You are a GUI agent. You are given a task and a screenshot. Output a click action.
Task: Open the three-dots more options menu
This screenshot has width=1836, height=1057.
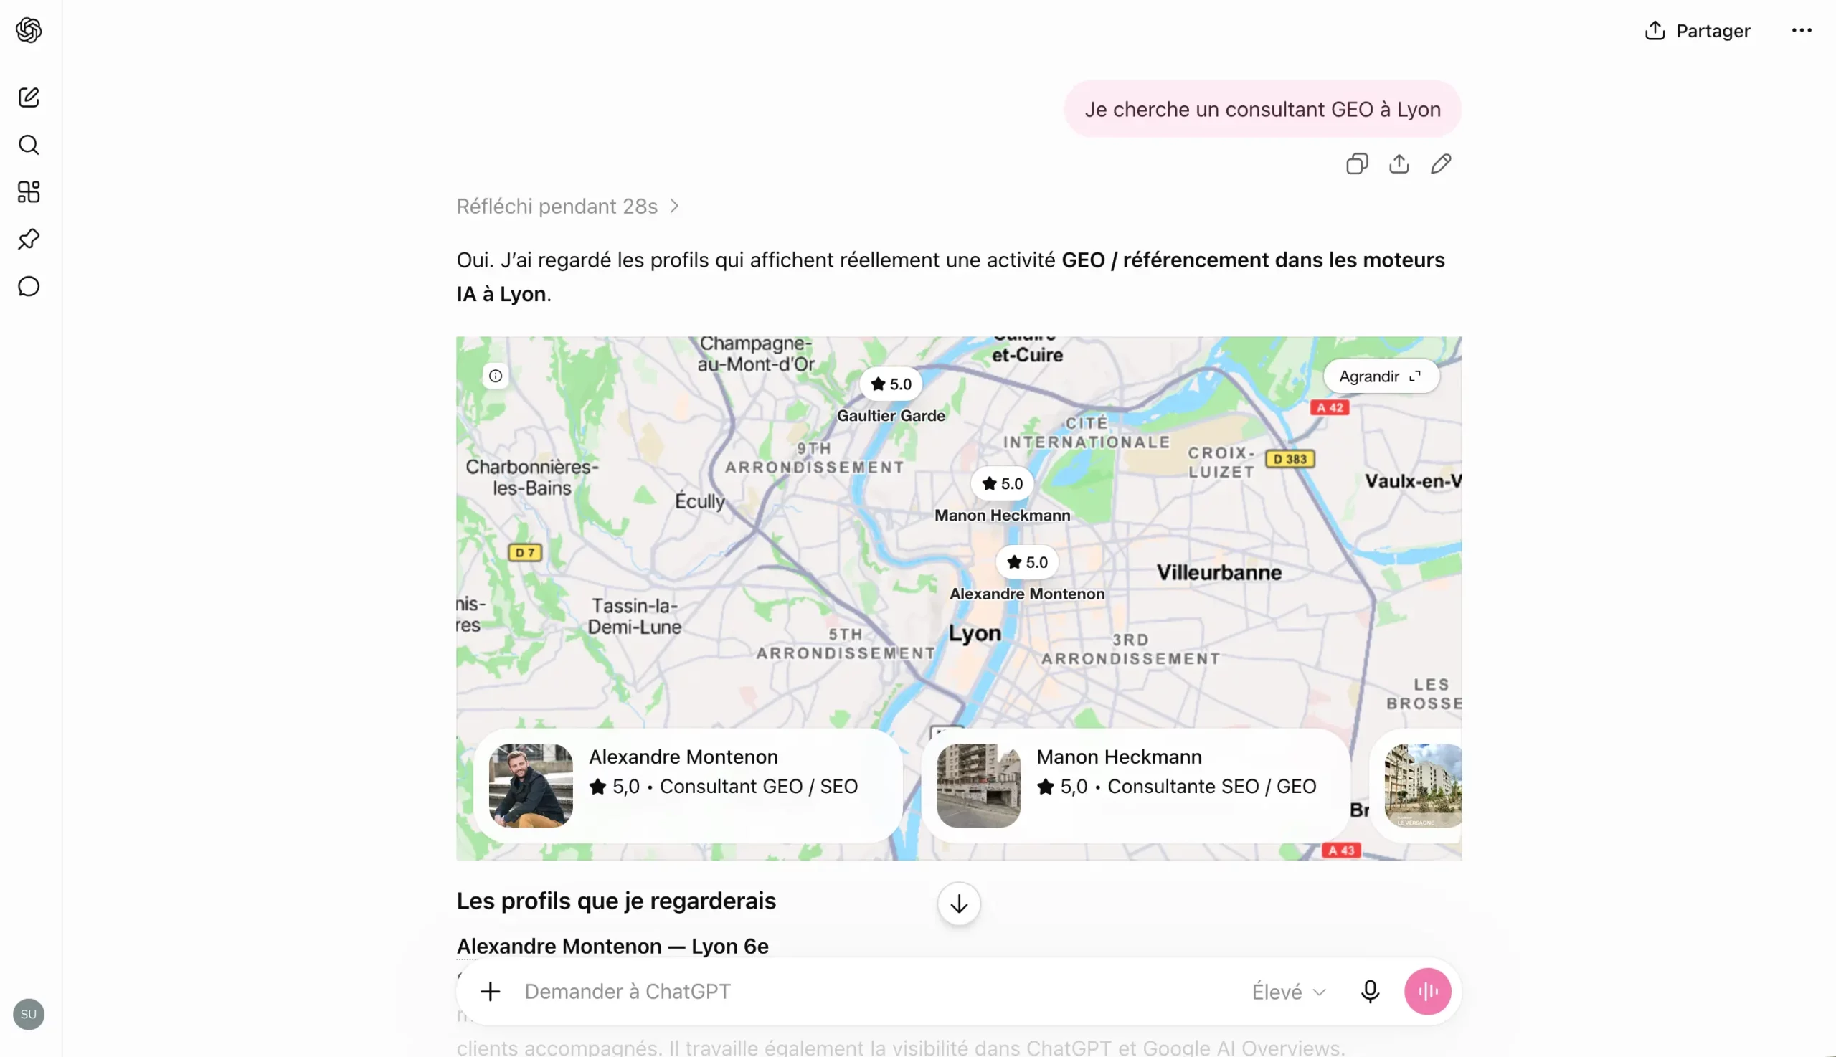pos(1801,31)
